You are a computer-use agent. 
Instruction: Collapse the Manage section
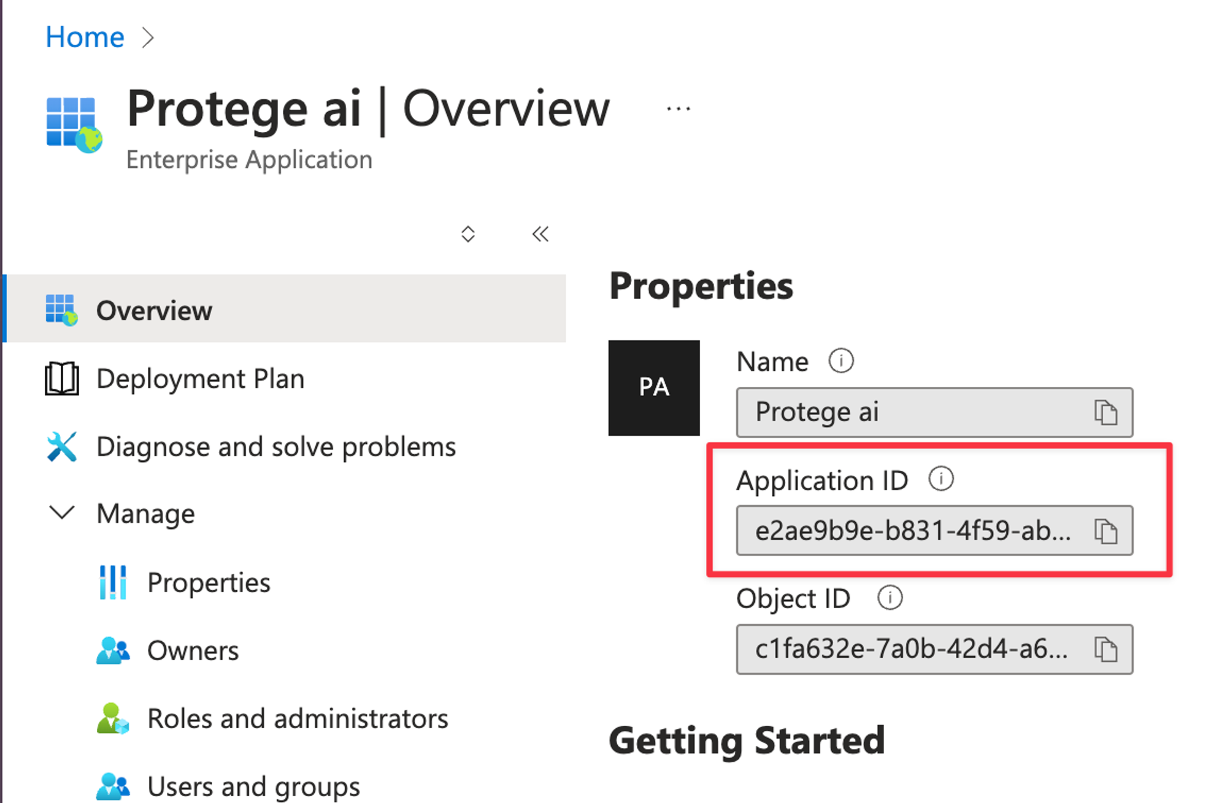(62, 512)
